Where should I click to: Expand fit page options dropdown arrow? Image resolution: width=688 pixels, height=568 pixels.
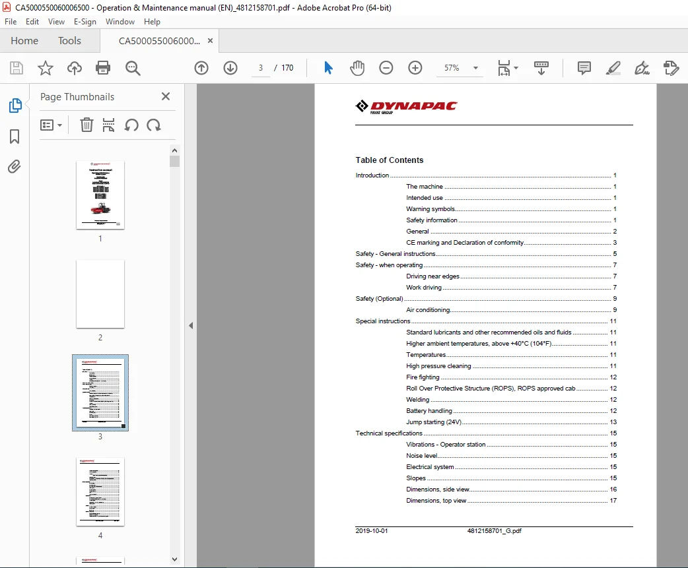pyautogui.click(x=516, y=68)
